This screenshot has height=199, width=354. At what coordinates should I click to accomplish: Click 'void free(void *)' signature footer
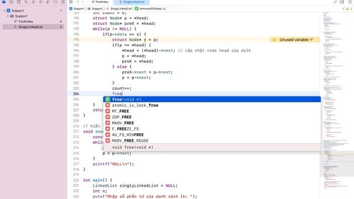pos(133,148)
